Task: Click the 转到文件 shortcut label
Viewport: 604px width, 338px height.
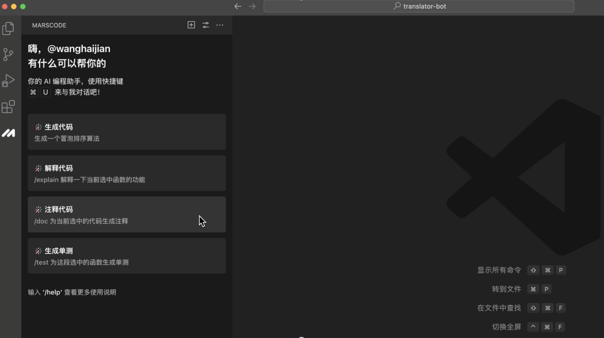Action: tap(507, 289)
